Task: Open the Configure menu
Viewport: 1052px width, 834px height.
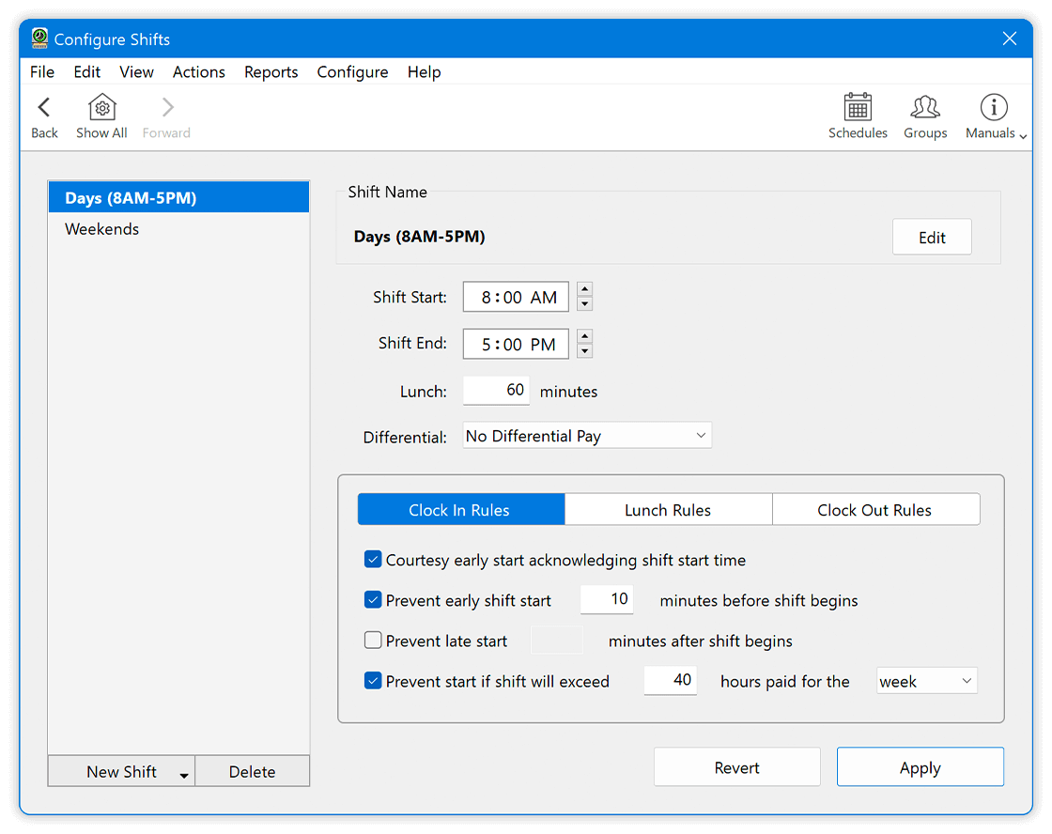Action: pyautogui.click(x=353, y=71)
